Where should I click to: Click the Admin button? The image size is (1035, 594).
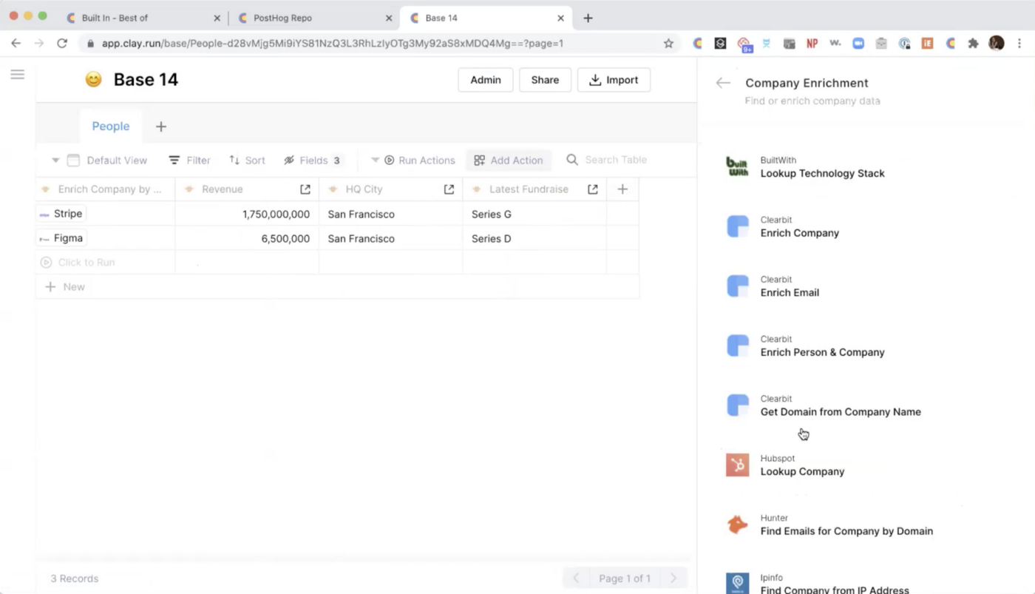coord(486,80)
